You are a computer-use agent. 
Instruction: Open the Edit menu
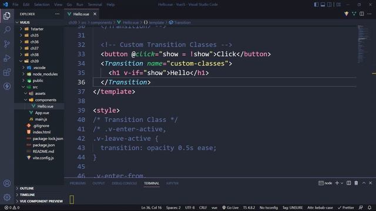point(26,5)
